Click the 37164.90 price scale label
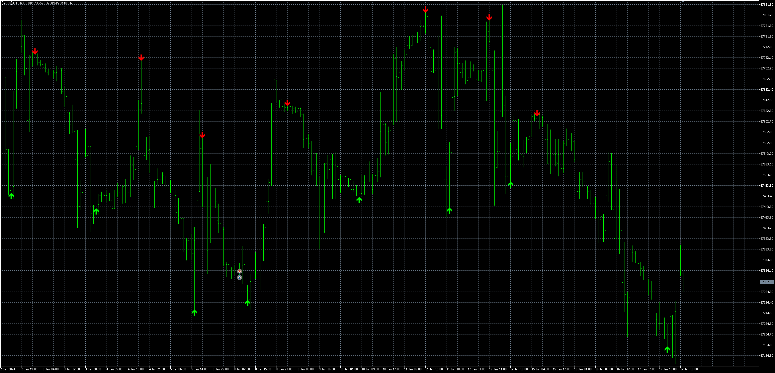The height and width of the screenshot is (373, 775). 767,356
